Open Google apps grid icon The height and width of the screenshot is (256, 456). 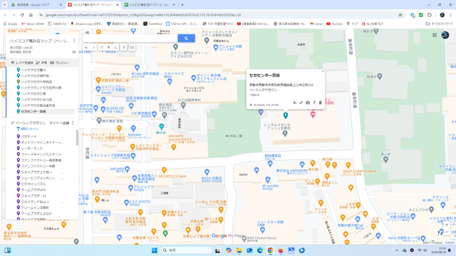[x=435, y=35]
